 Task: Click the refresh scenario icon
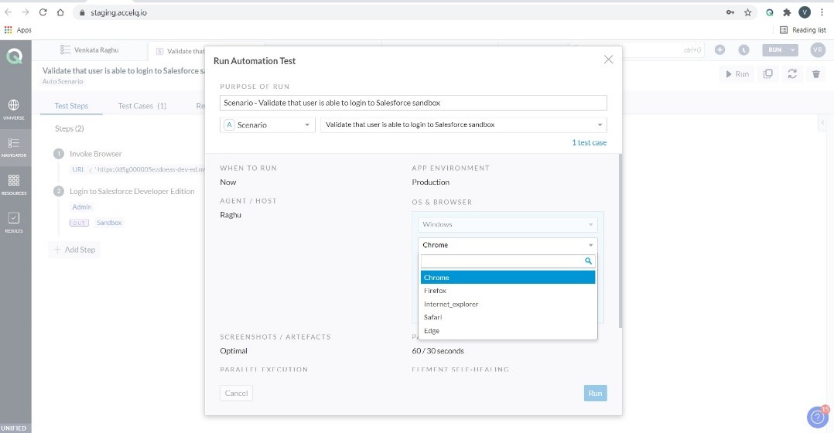[792, 74]
